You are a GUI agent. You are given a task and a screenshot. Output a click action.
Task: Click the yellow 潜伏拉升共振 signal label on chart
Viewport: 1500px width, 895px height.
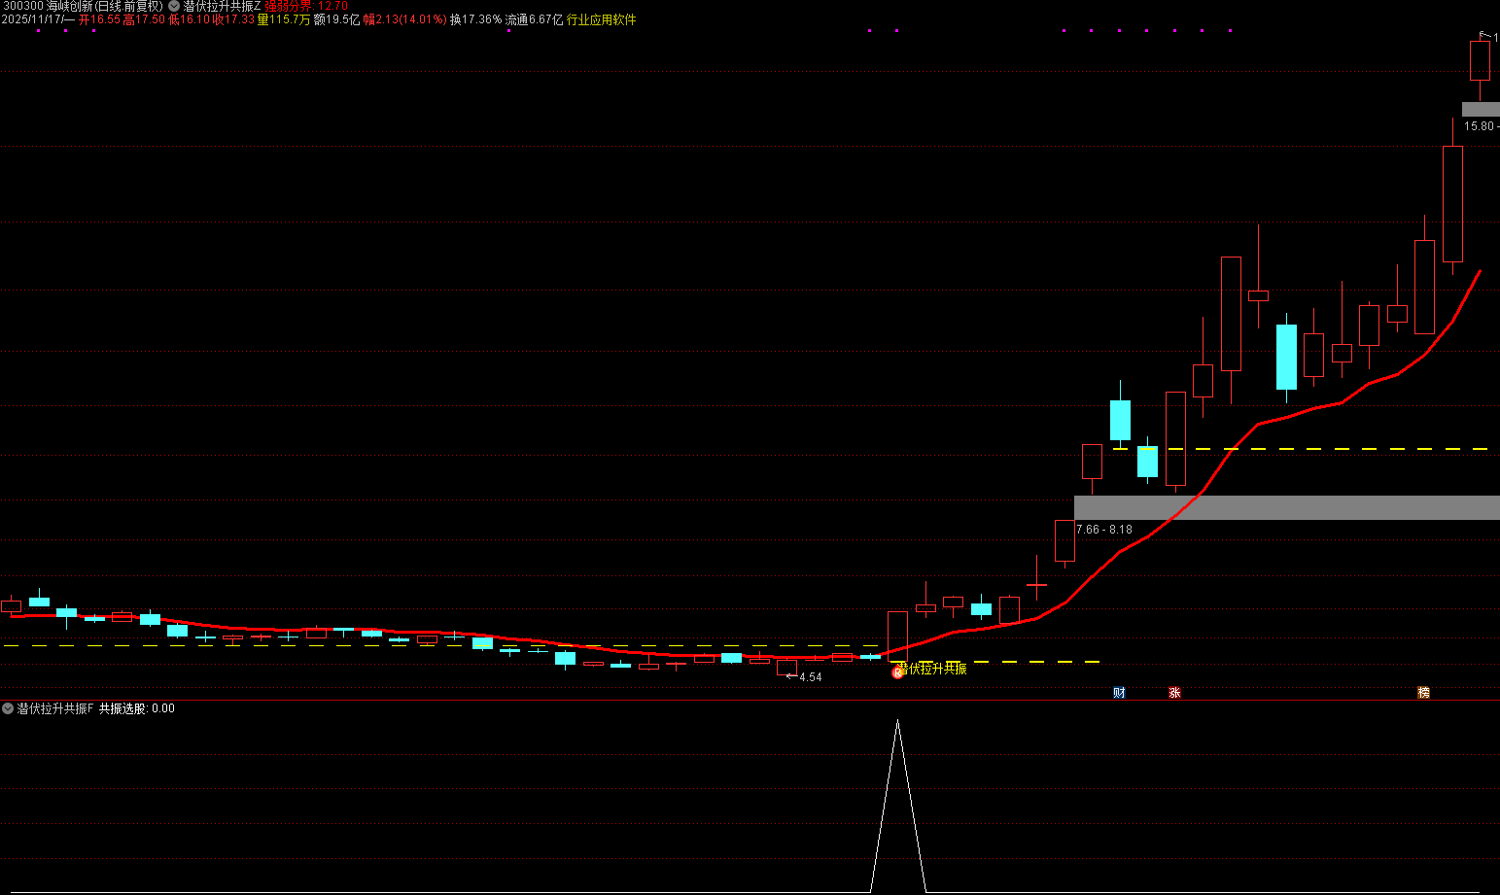[x=931, y=669]
